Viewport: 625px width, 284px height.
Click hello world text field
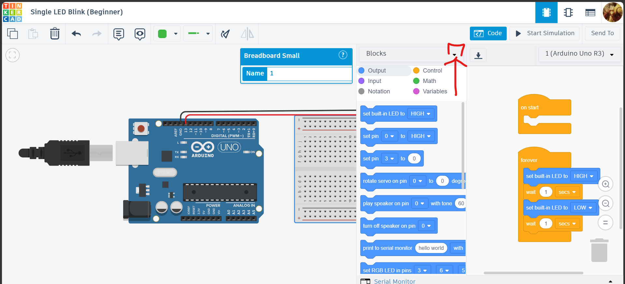(431, 248)
